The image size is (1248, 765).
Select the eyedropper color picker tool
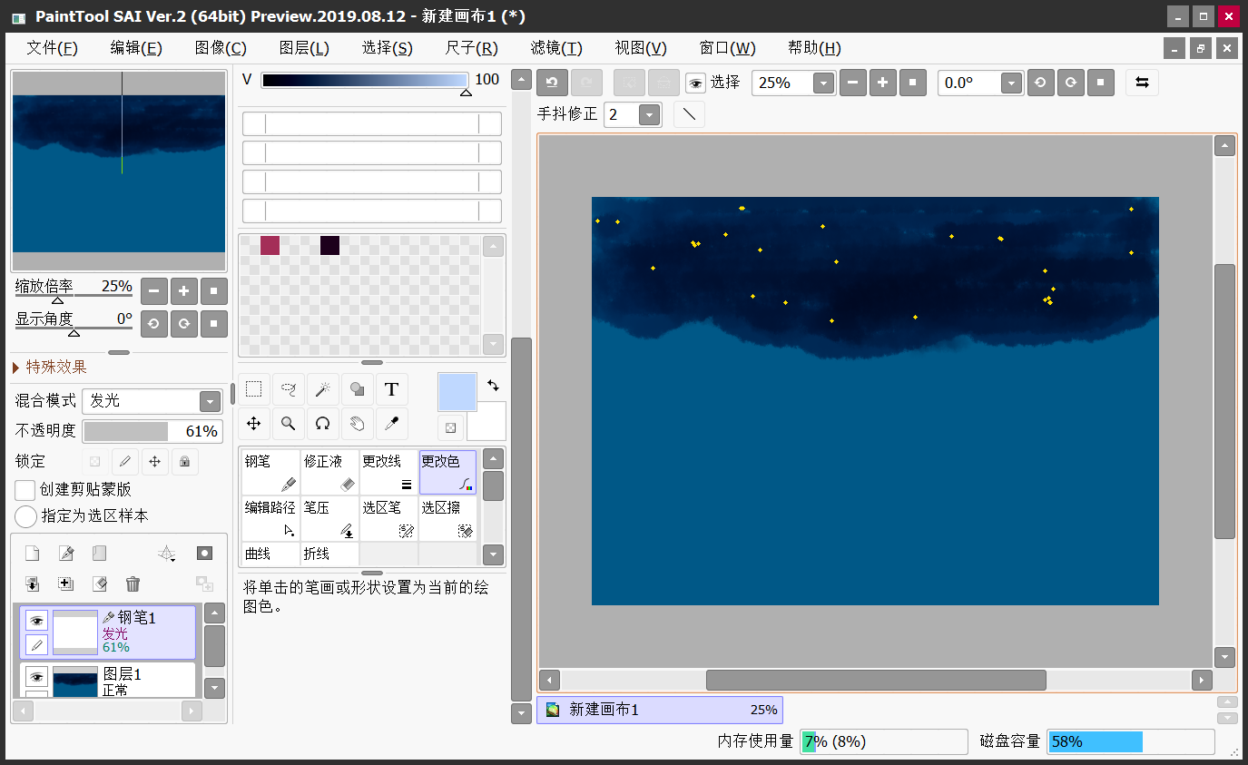point(391,424)
